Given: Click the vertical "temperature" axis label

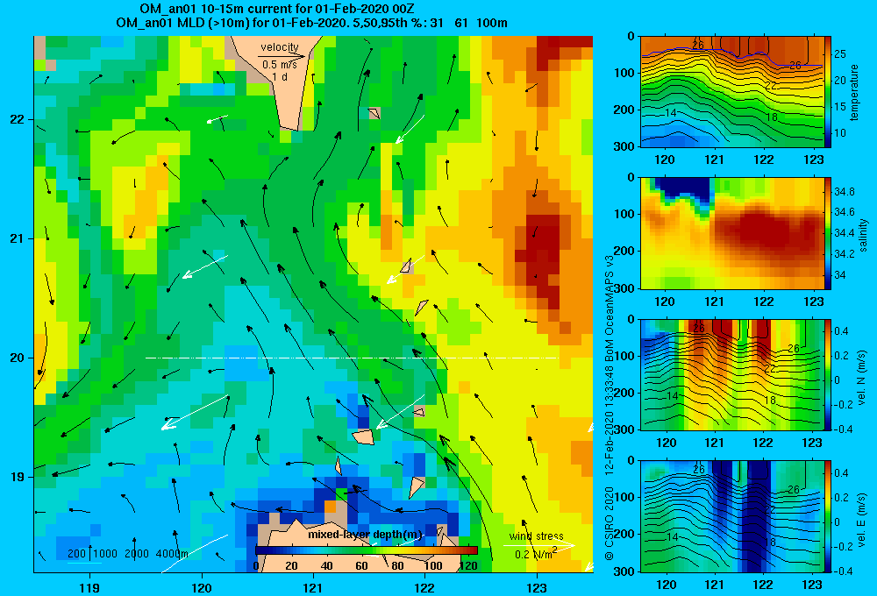Looking at the screenshot, I should (854, 92).
